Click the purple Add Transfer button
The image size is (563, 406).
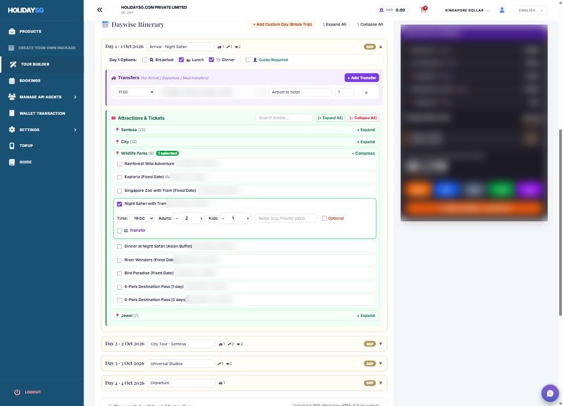click(361, 78)
